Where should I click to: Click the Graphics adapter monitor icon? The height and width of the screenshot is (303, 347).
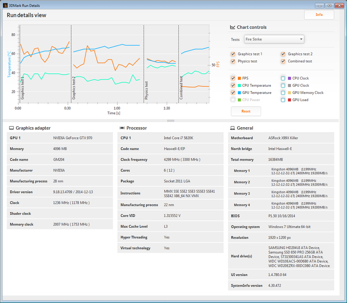(x=11, y=128)
